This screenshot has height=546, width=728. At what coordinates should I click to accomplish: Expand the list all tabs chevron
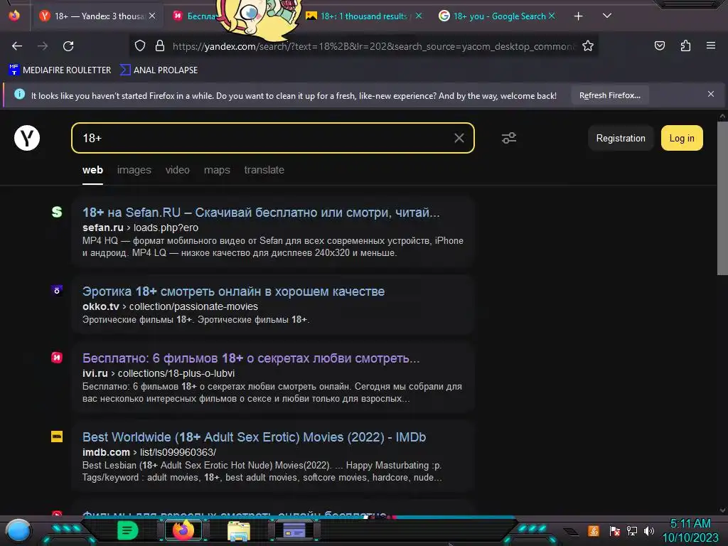(x=606, y=16)
